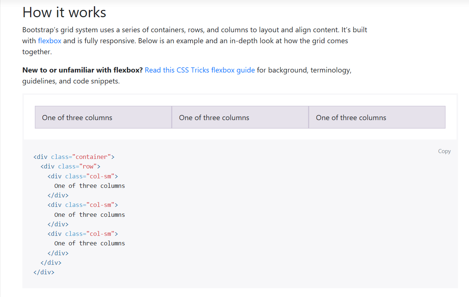This screenshot has height=297, width=469.
Task: Click the opening container div tag
Action: (x=73, y=156)
